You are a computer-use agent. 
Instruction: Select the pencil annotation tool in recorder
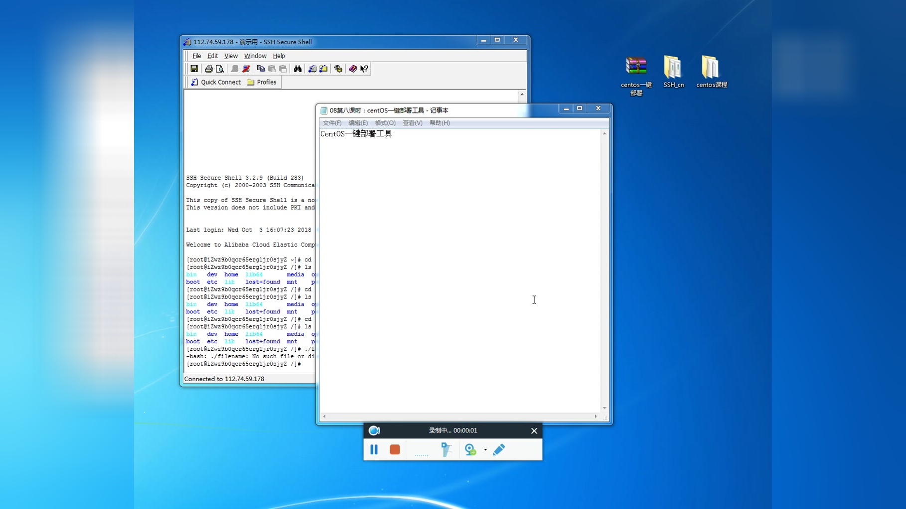point(499,449)
